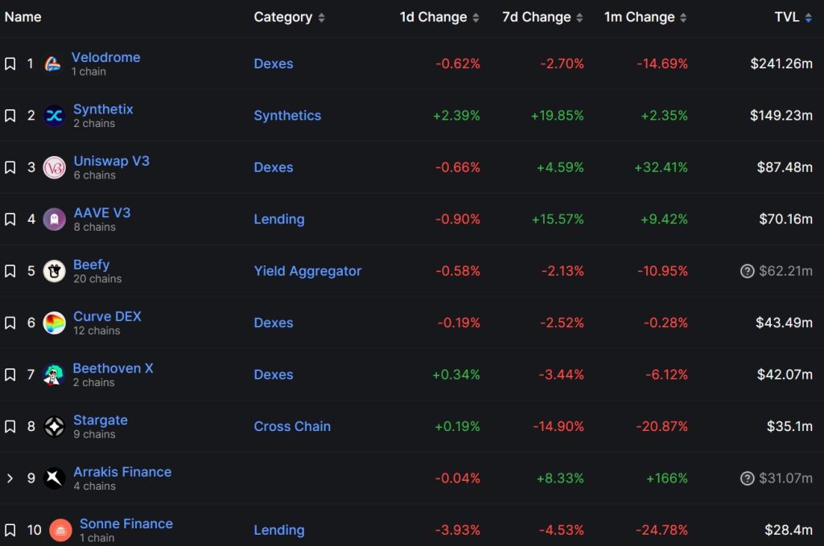
Task: Expand the Arrakis Finance row chevron
Action: click(x=10, y=478)
